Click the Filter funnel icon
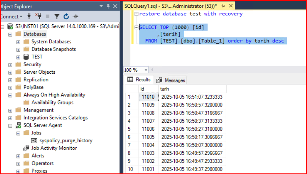 pos(57,16)
